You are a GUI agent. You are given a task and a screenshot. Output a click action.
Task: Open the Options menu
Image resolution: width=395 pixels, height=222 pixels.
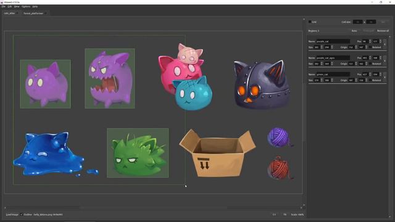point(26,7)
